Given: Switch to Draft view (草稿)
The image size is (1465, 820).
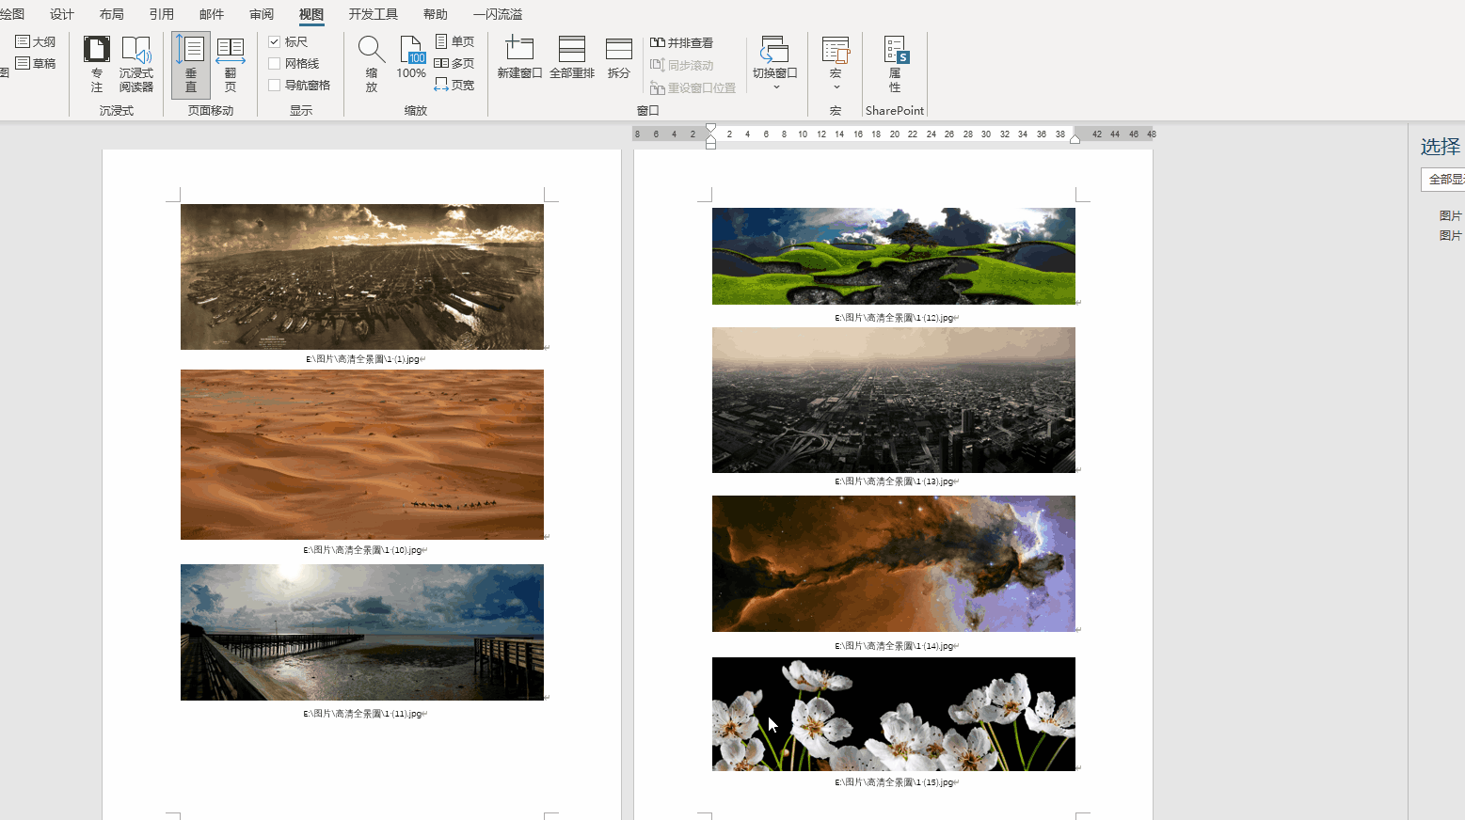Looking at the screenshot, I should click(x=36, y=63).
